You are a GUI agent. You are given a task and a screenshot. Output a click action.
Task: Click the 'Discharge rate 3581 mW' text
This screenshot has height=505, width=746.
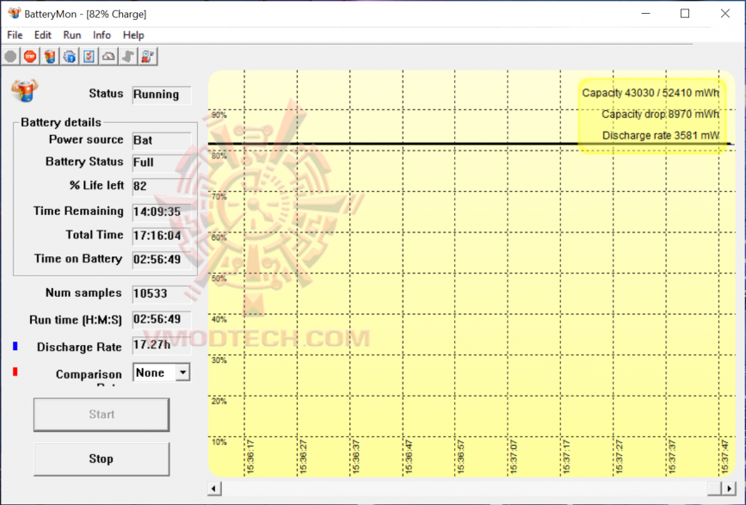[x=661, y=136]
